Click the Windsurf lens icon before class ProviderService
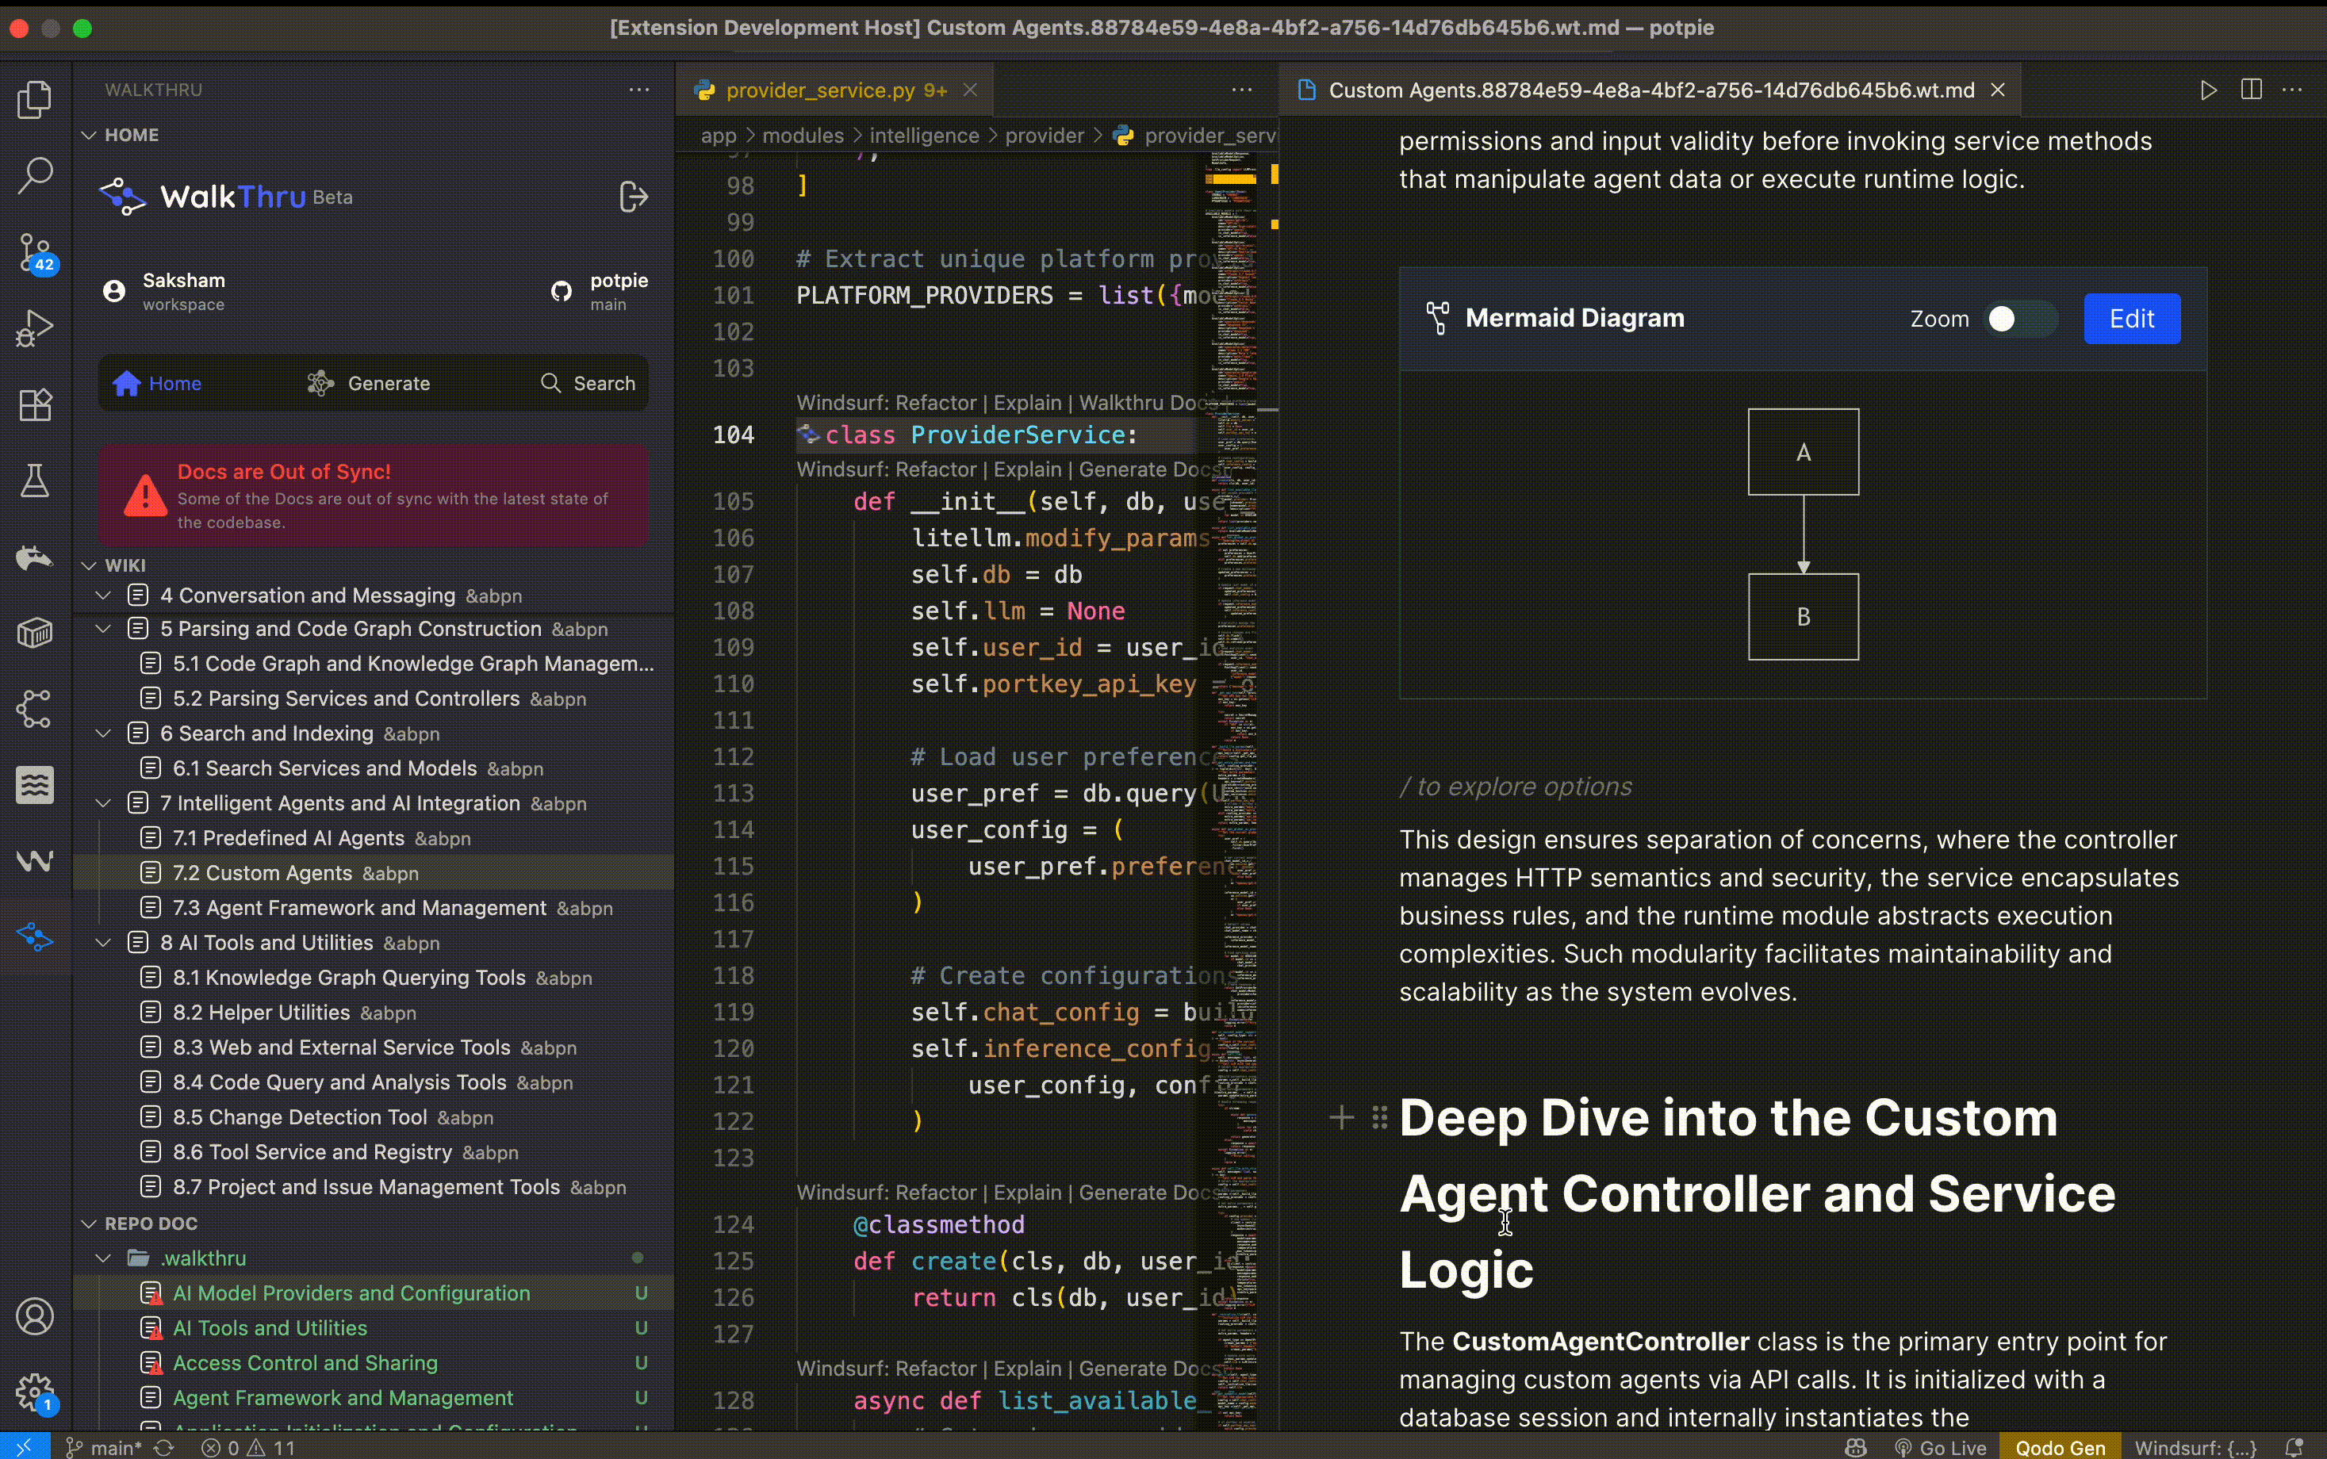 point(809,435)
